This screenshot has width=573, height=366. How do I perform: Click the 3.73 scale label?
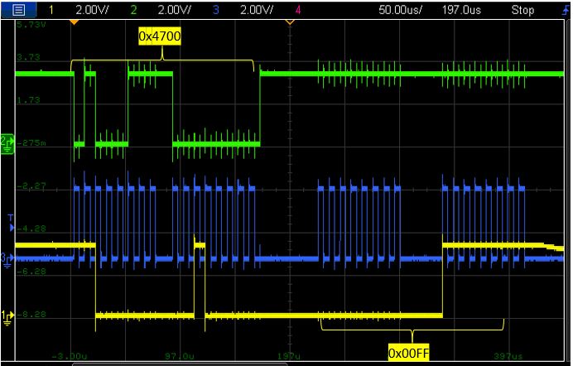[x=28, y=57]
